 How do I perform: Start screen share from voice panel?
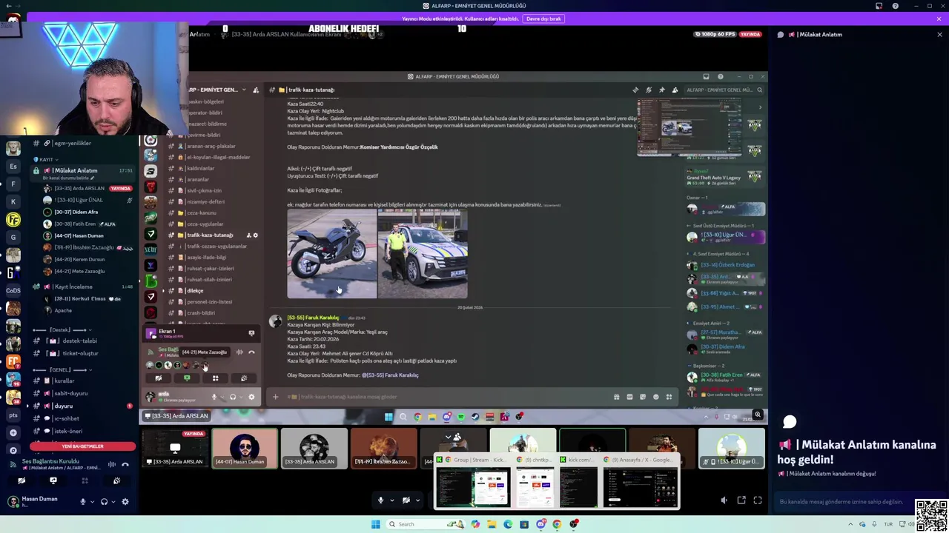[x=53, y=481]
